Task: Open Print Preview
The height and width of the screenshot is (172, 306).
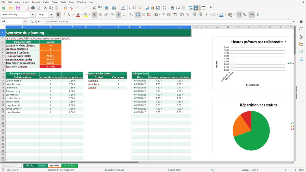Action: (39, 8)
